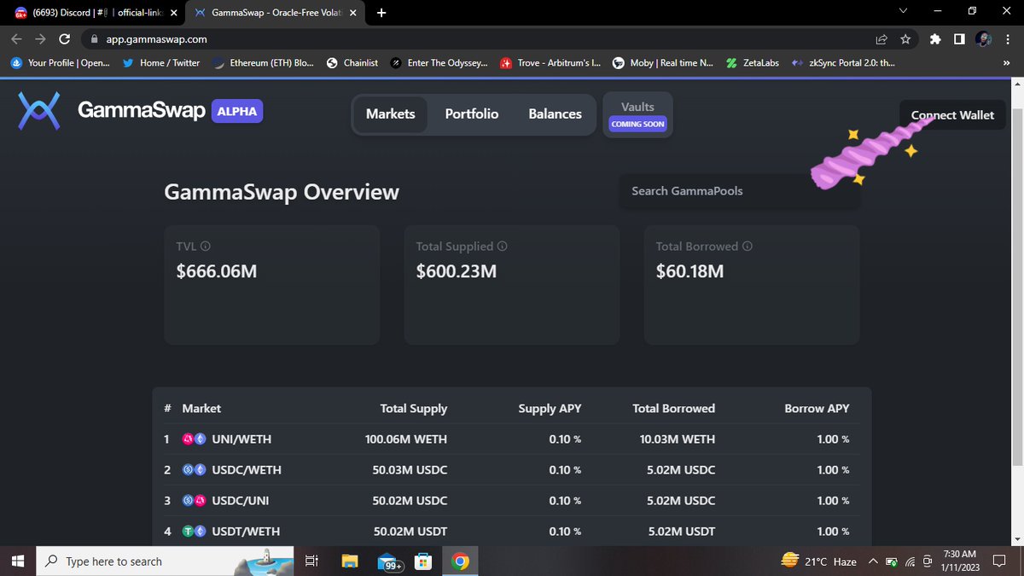Open Your Profile | Open... bookmark
Screen dimensions: 1024x576
[61, 62]
